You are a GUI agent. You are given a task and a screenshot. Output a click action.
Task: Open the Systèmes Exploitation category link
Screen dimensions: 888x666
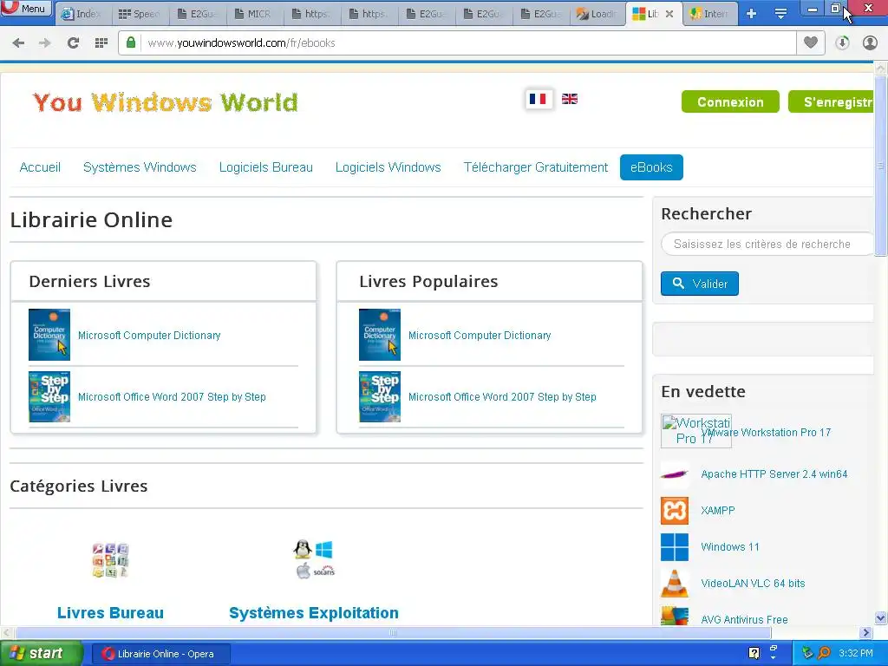pyautogui.click(x=314, y=613)
